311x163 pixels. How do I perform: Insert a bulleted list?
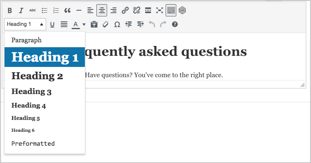pos(44,10)
